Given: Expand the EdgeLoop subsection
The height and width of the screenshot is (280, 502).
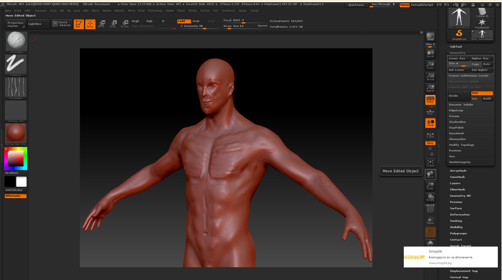Looking at the screenshot, I should click(456, 110).
